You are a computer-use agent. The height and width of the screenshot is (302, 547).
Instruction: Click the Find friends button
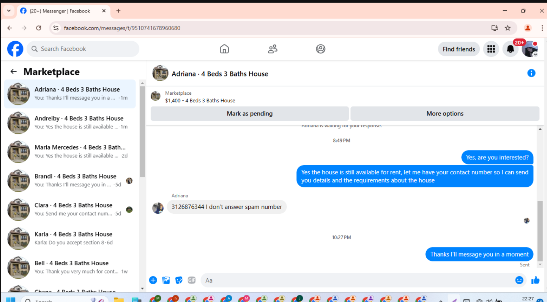coord(459,49)
